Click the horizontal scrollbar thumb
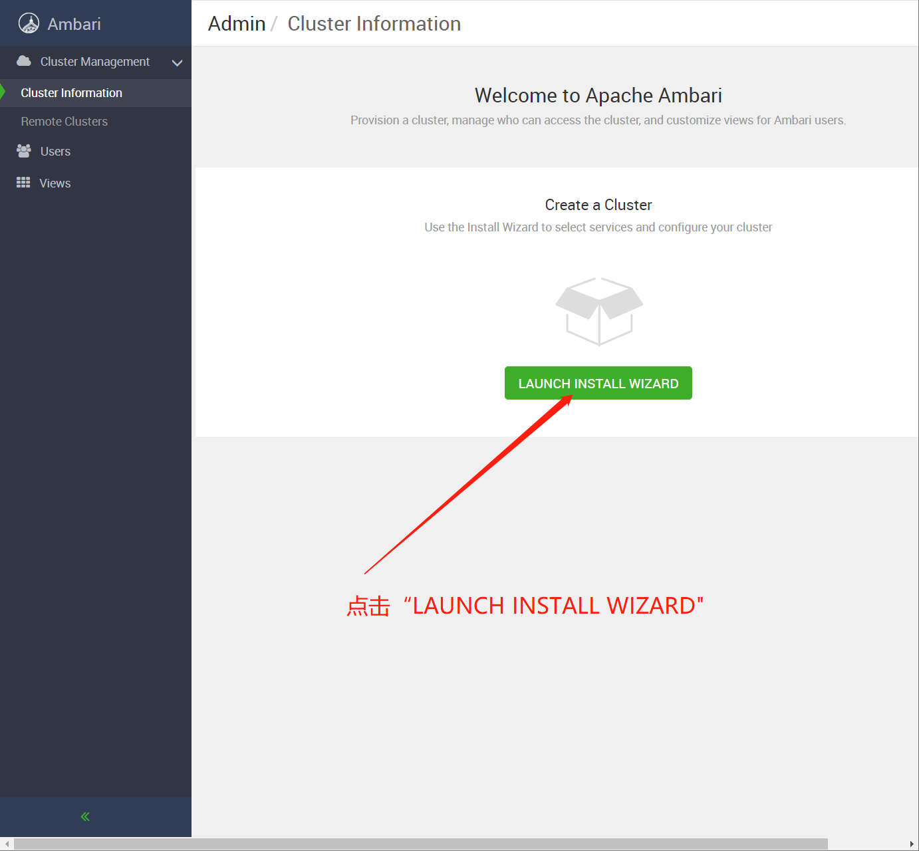 [x=420, y=844]
